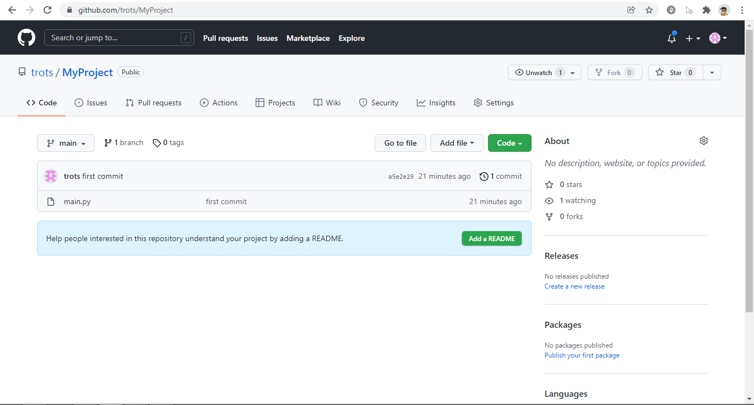
Task: Open the repository Settings tab
Action: point(493,103)
